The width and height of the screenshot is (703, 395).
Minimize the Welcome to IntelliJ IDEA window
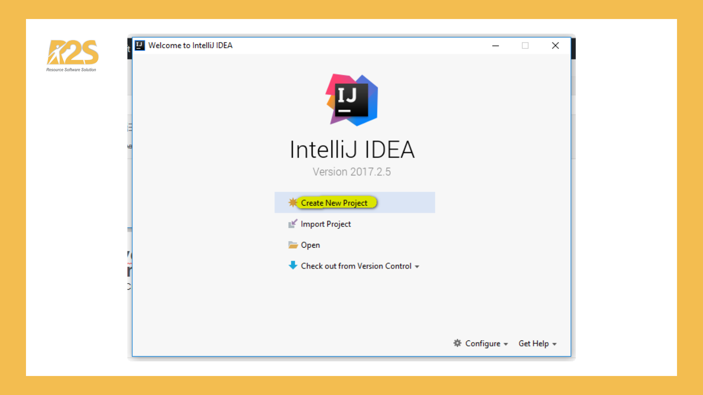click(495, 46)
